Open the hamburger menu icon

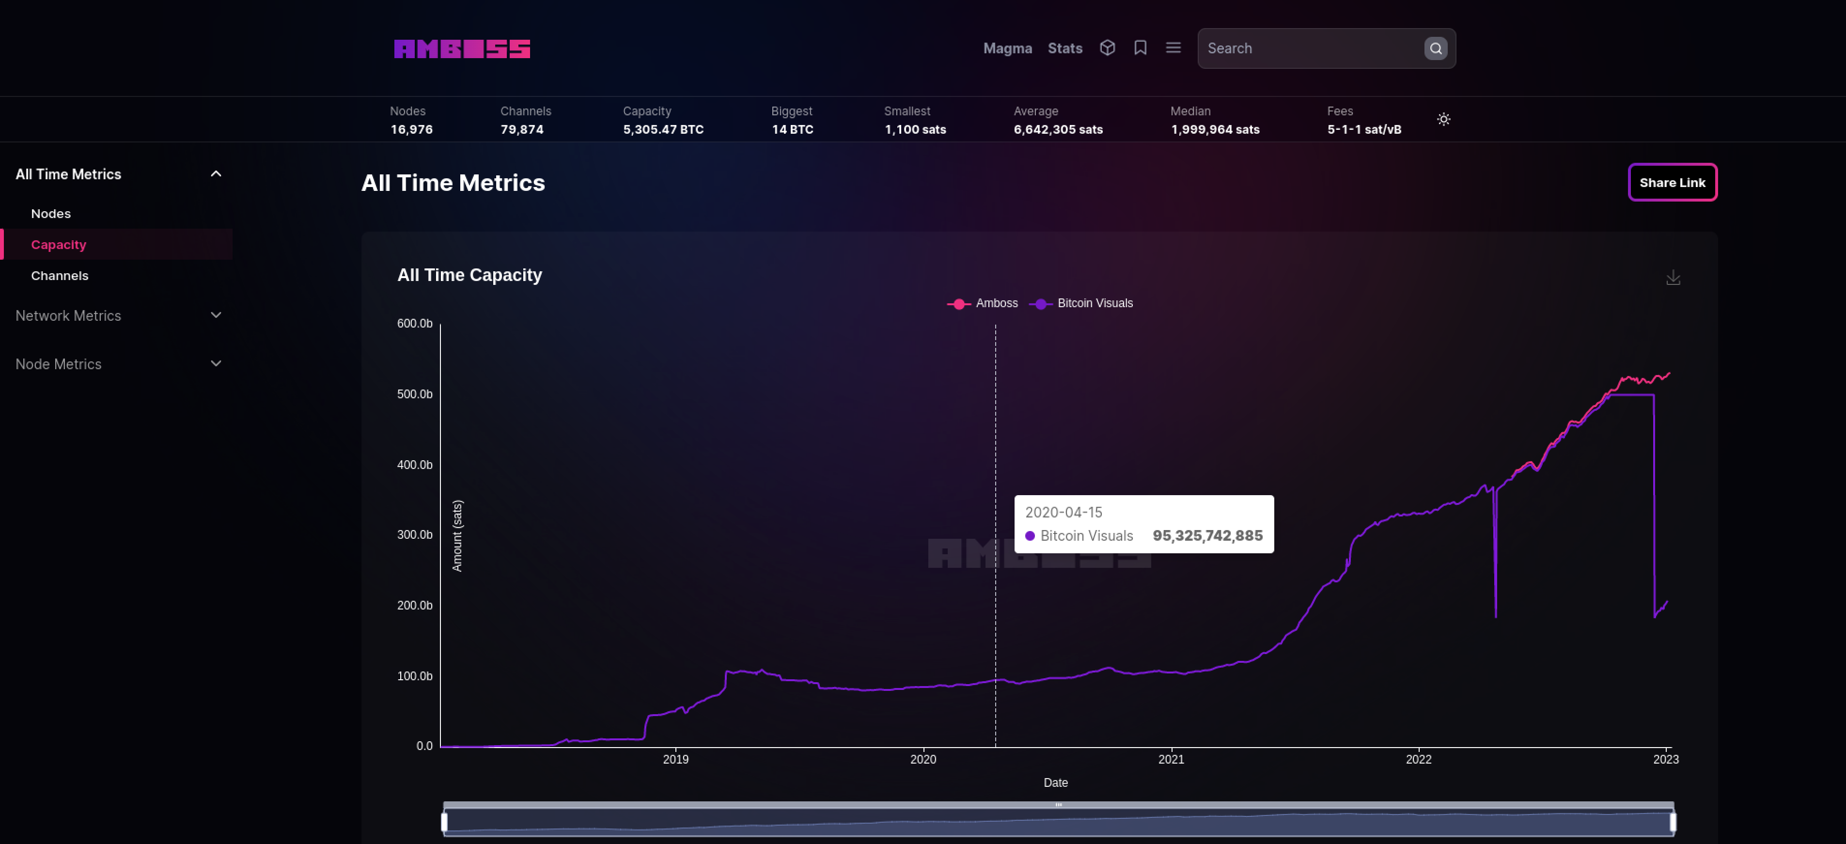[x=1173, y=48]
